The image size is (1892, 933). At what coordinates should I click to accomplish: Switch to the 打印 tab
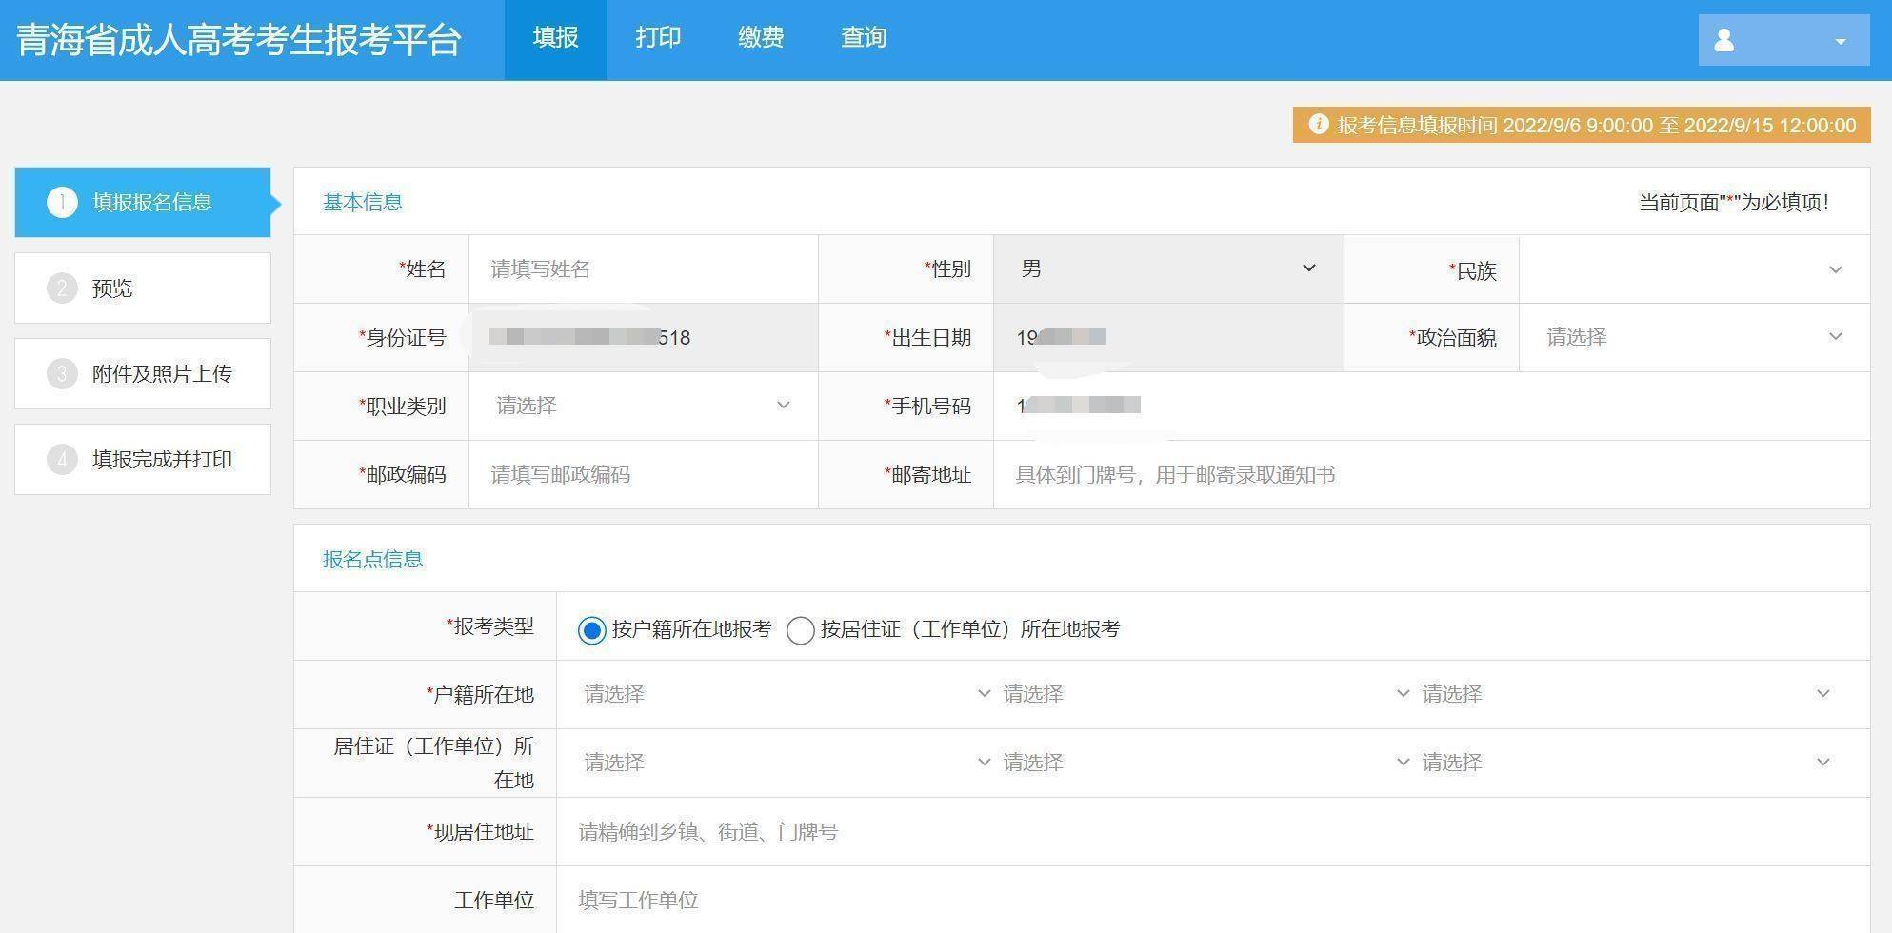[x=658, y=38]
